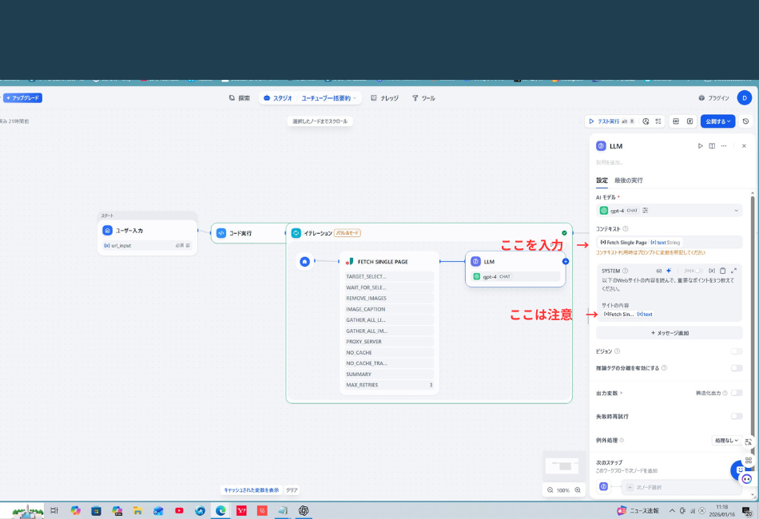
Task: Expand the 例外処理 処理なし dropdown
Action: (x=726, y=440)
